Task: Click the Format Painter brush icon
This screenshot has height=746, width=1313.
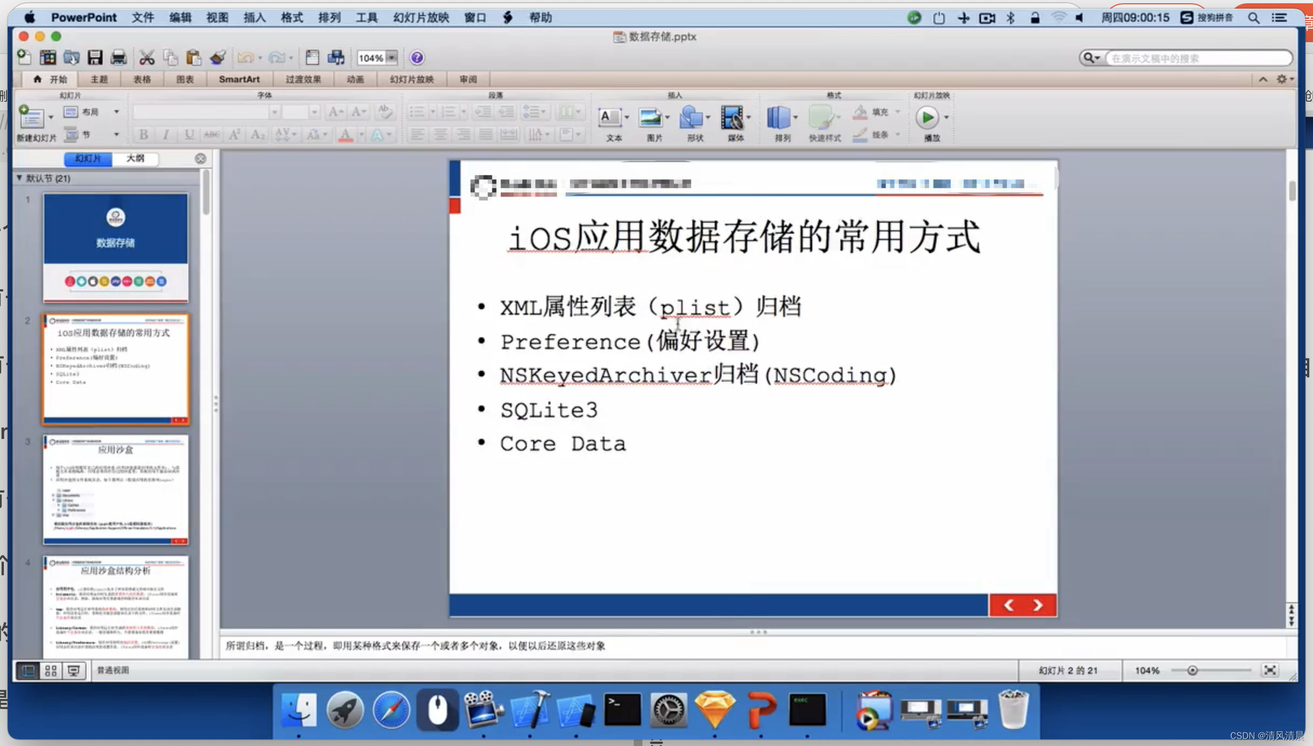Action: 217,57
